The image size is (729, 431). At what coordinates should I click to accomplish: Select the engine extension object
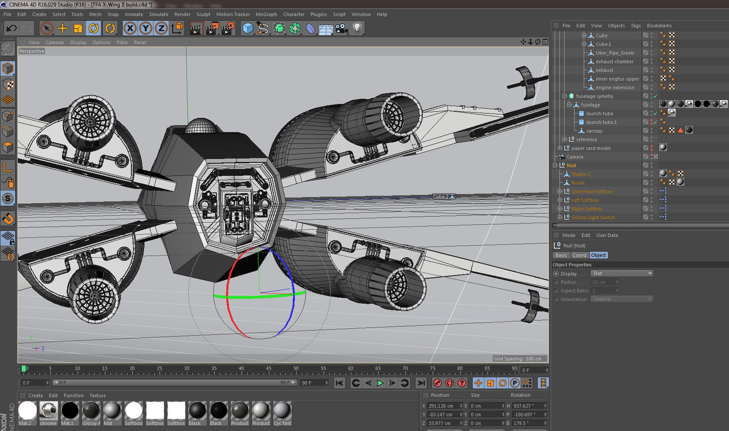[x=615, y=87]
